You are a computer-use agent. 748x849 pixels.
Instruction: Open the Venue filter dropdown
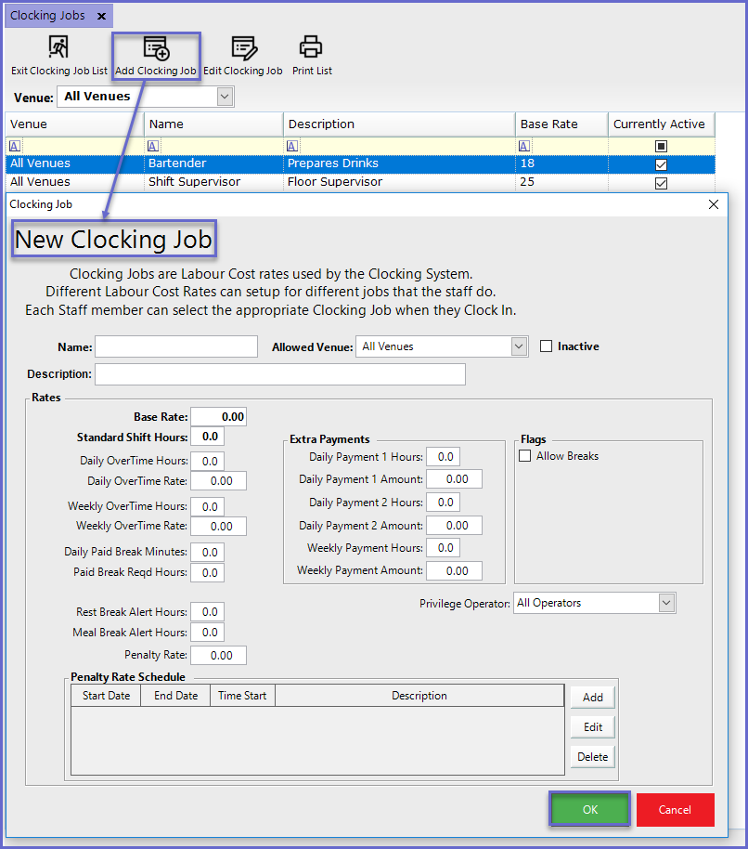pyautogui.click(x=225, y=97)
